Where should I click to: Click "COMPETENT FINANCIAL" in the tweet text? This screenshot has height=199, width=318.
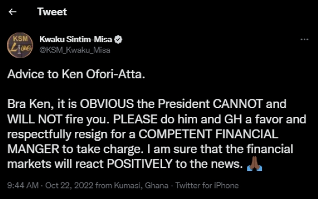pyautogui.click(x=208, y=134)
